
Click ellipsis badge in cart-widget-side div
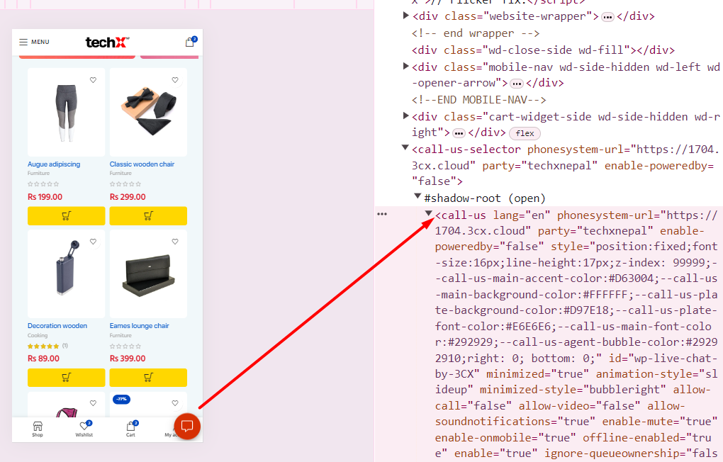(x=459, y=134)
